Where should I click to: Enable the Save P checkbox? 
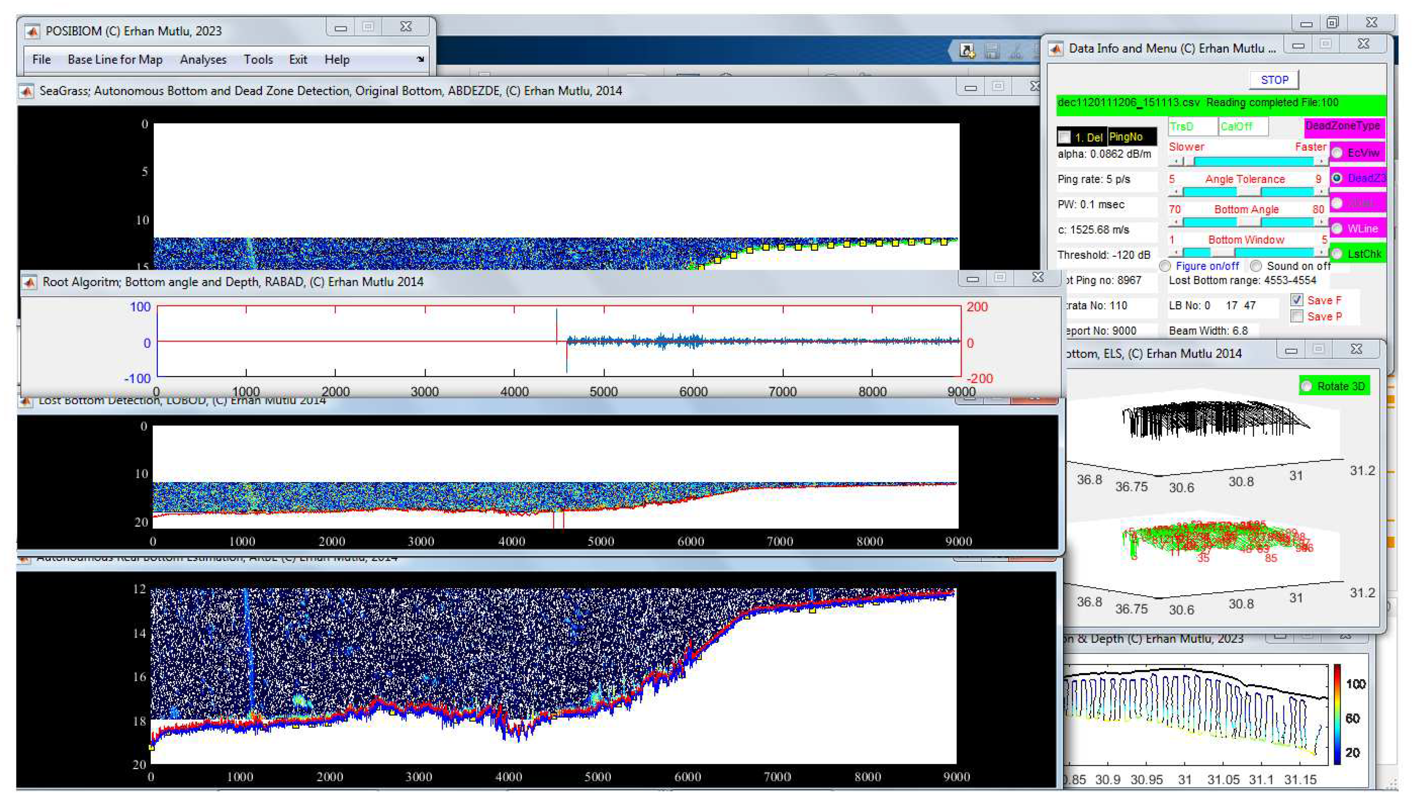[x=1297, y=317]
